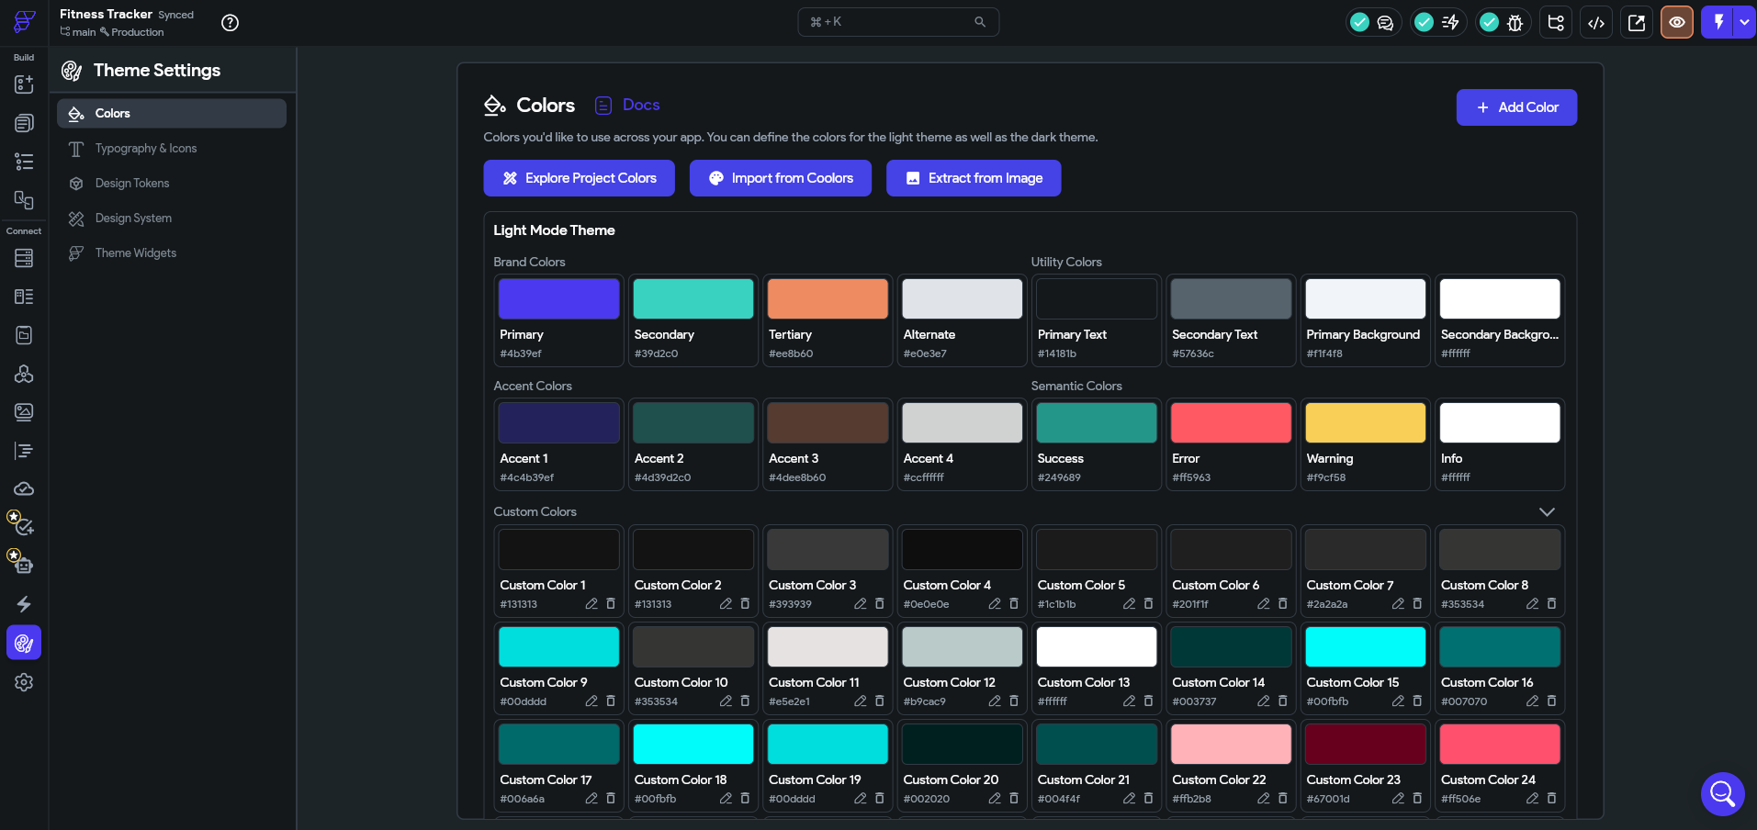
Task: Click the Secondary Text color card
Action: [x=1231, y=320]
